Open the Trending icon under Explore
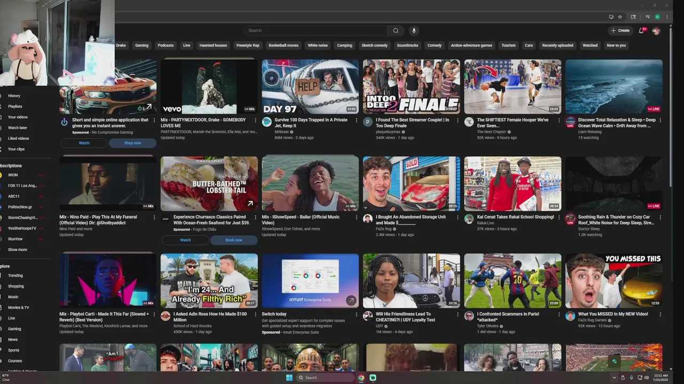This screenshot has height=384, width=684. [1, 275]
